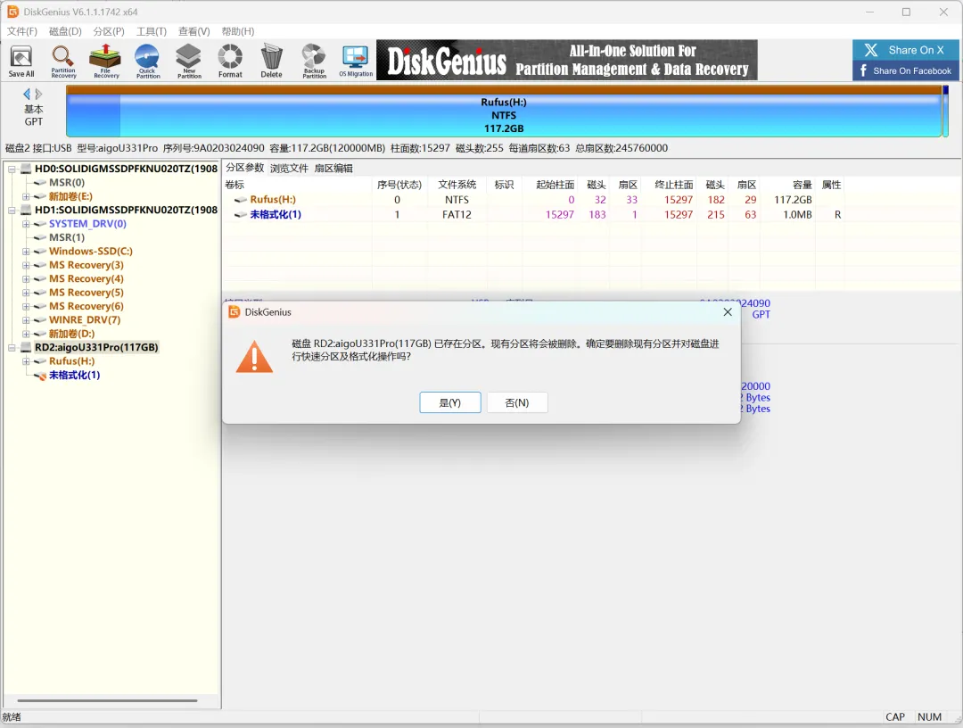Cancel with the 否(N) button
963x728 pixels.
point(517,402)
